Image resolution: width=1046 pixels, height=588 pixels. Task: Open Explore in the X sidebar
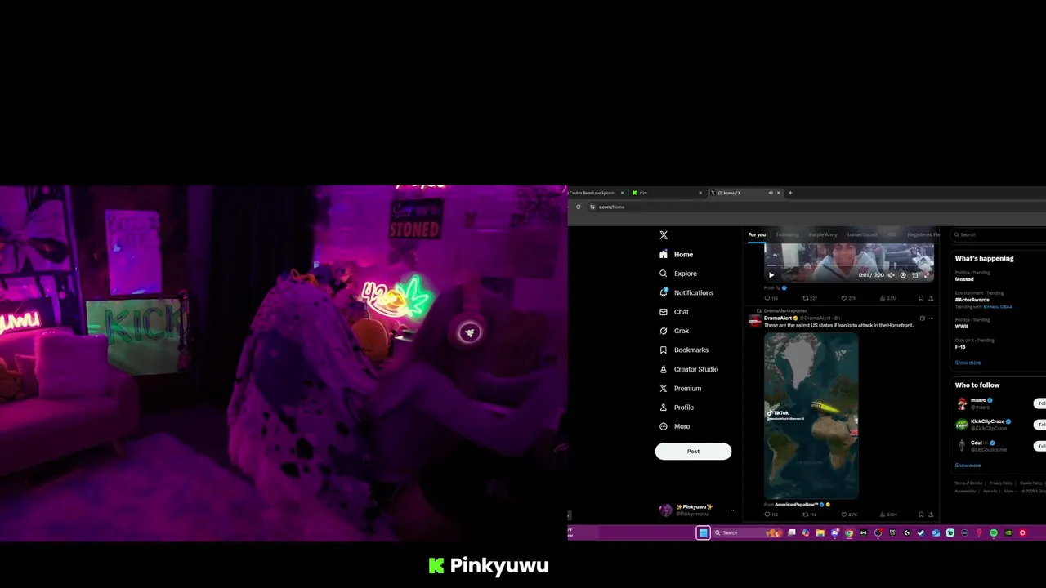(678, 274)
